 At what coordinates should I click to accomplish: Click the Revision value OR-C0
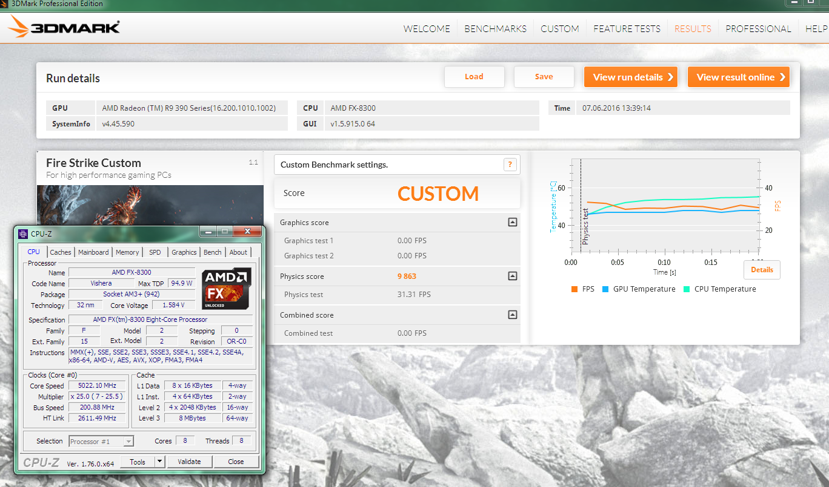[x=236, y=342]
